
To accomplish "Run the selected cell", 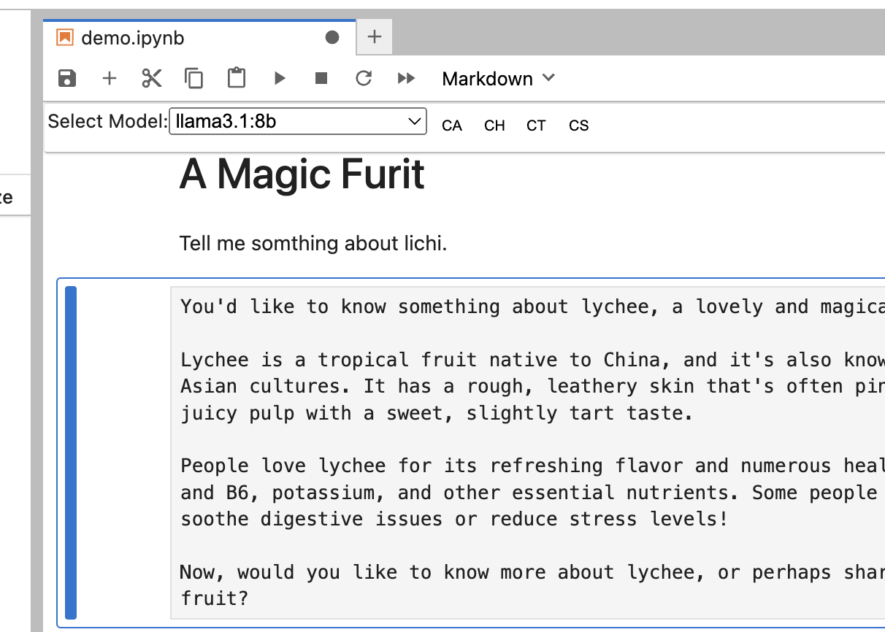I will coord(280,78).
